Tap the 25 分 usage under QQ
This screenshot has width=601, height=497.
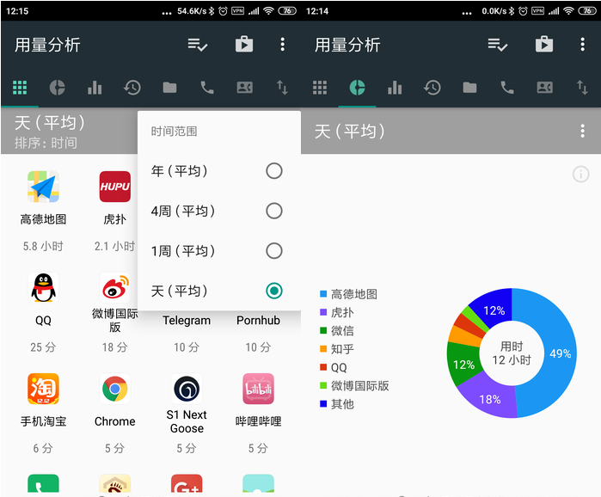(x=43, y=347)
